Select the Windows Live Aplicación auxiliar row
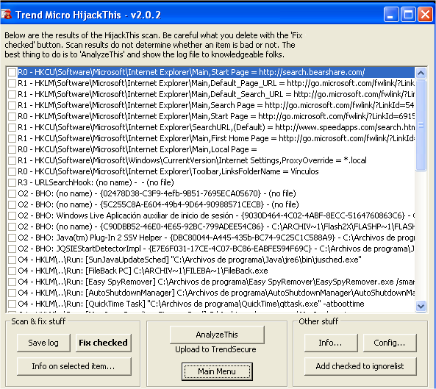Screen dimensions: 436x389 coord(215,215)
